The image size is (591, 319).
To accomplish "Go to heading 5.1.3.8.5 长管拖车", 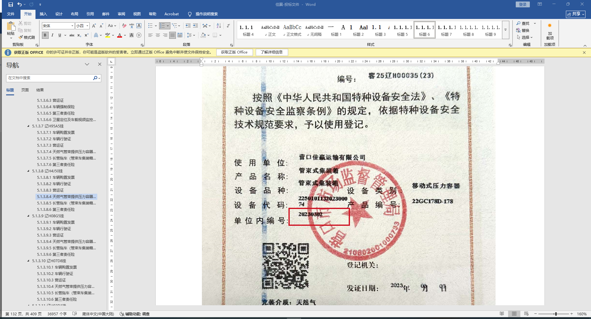I will (x=66, y=203).
